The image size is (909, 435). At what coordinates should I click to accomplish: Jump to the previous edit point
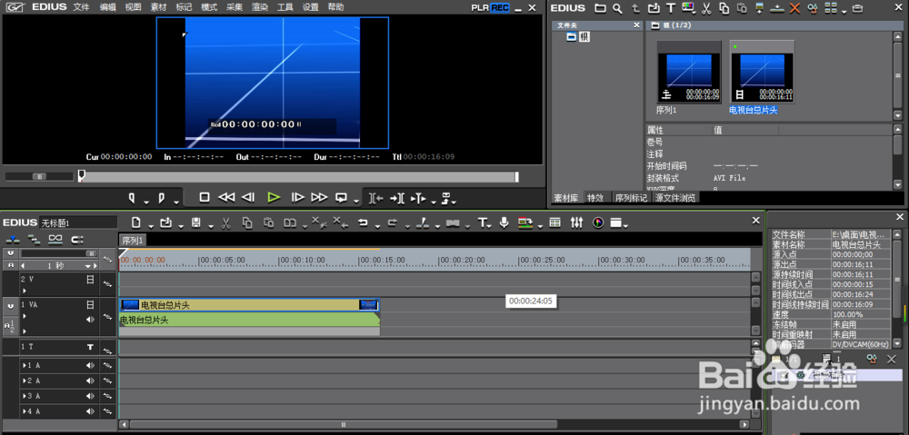[x=376, y=198]
